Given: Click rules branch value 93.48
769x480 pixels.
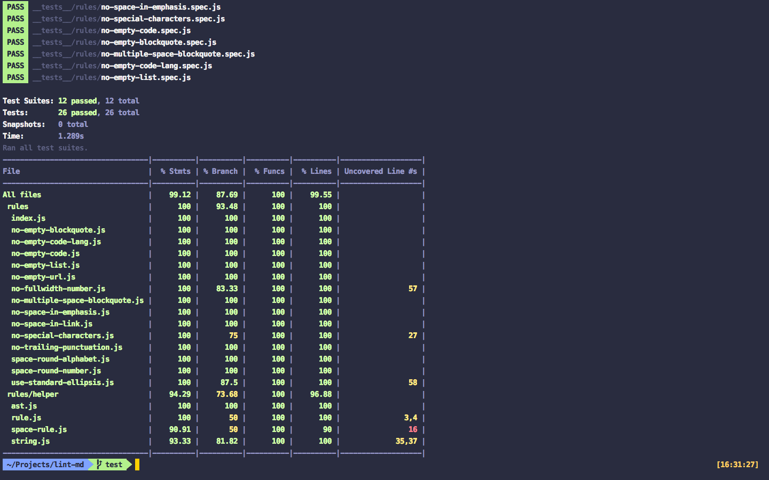Looking at the screenshot, I should click(227, 206).
